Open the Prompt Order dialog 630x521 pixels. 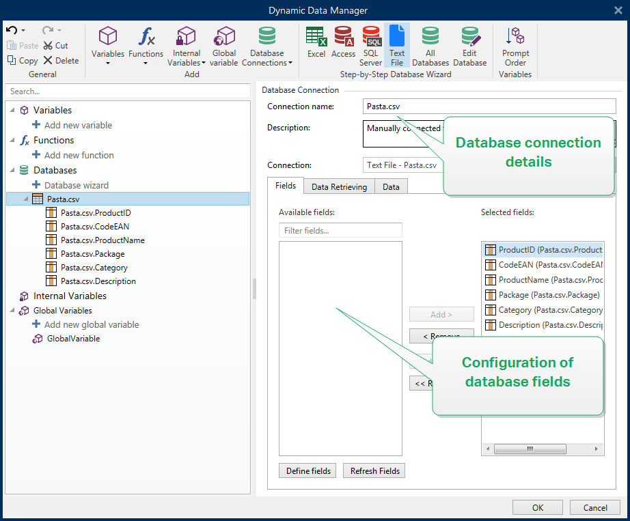coord(515,45)
